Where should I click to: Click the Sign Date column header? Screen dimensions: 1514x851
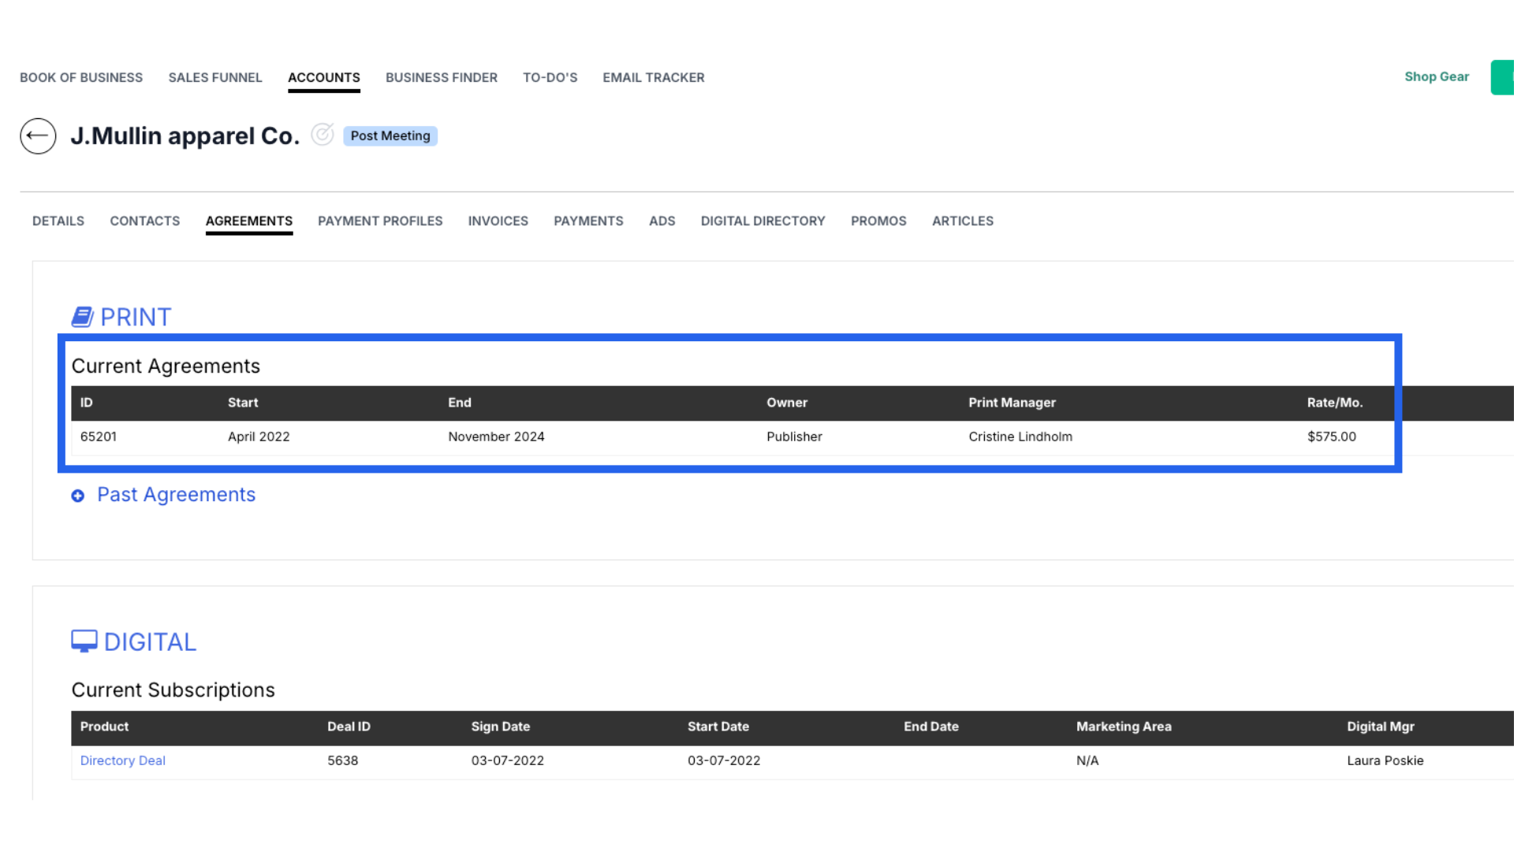tap(501, 727)
